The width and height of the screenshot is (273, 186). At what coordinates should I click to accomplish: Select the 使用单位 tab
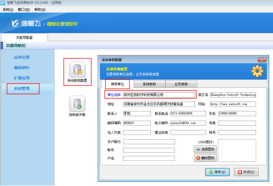click(x=117, y=84)
